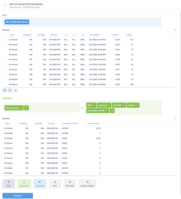Add a Row limit step
The image size is (181, 199).
tap(70, 184)
